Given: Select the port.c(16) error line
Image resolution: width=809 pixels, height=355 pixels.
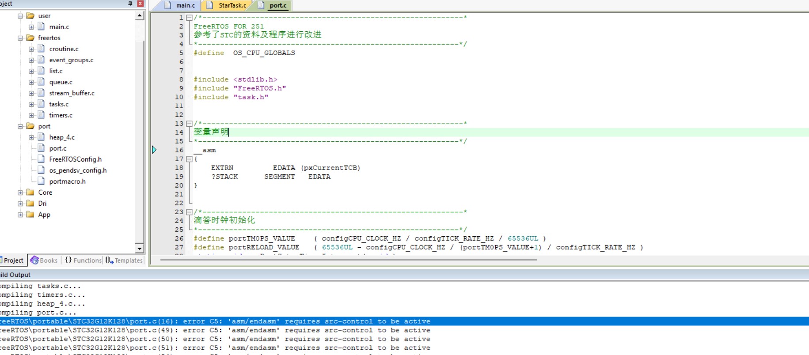Looking at the screenshot, I should (404, 321).
